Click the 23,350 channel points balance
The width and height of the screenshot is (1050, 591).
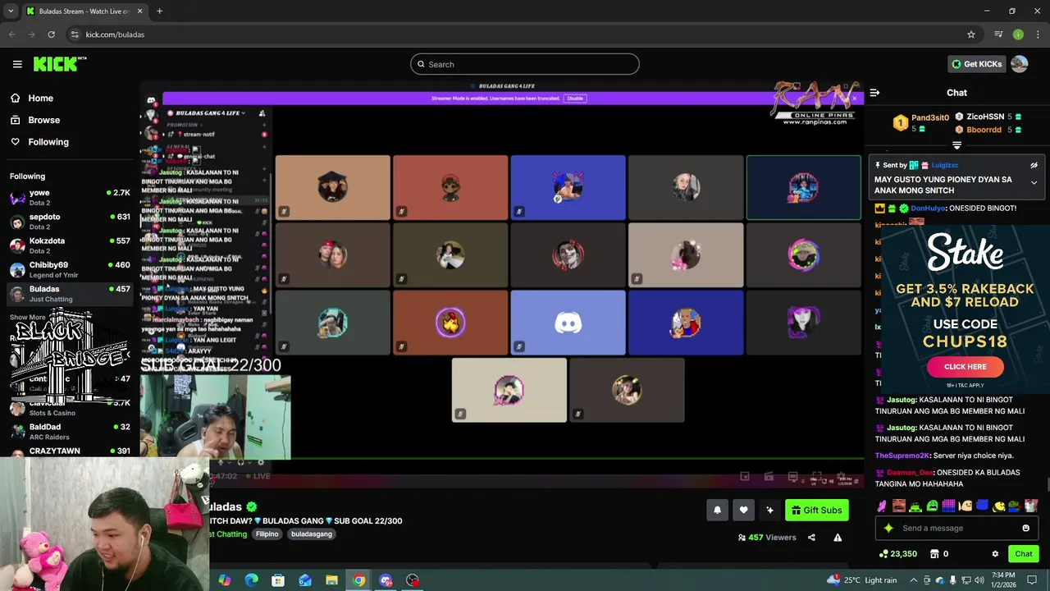pyautogui.click(x=897, y=554)
